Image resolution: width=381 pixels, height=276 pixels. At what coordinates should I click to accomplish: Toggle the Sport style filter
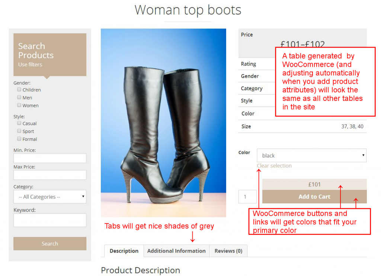click(19, 131)
